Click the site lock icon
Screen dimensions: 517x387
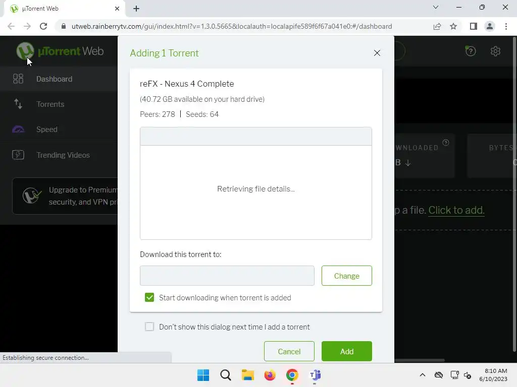(x=64, y=26)
